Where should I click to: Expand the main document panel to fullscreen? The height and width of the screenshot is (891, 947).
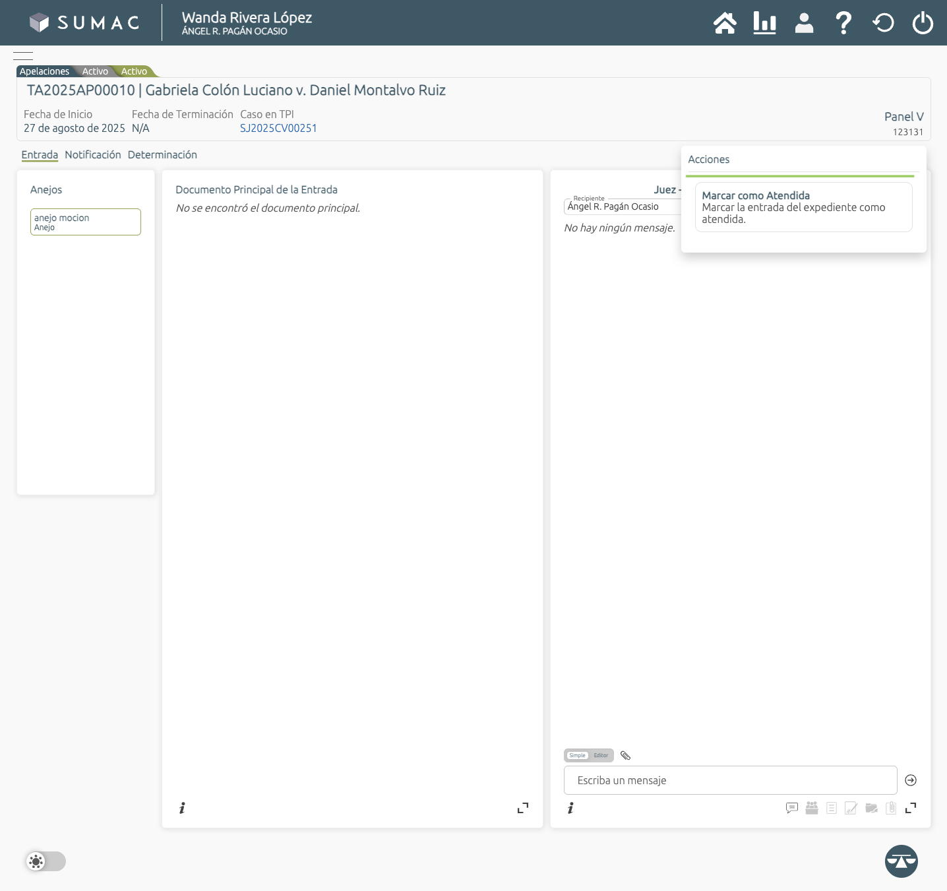523,808
